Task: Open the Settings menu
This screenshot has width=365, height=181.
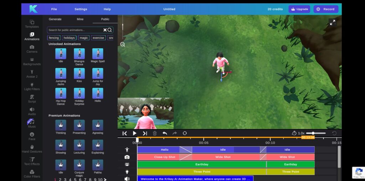Action: [x=81, y=9]
